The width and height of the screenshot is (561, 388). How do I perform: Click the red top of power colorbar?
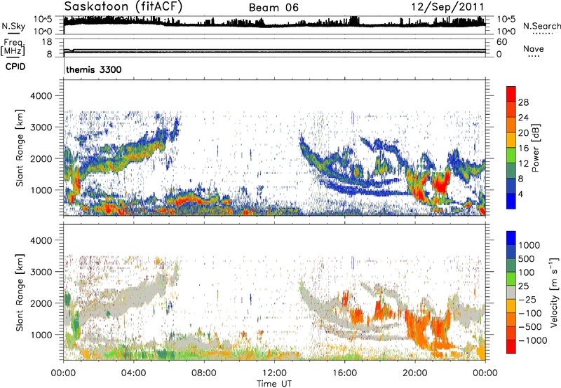pos(511,94)
